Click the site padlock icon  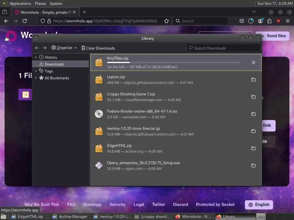[x=49, y=21]
